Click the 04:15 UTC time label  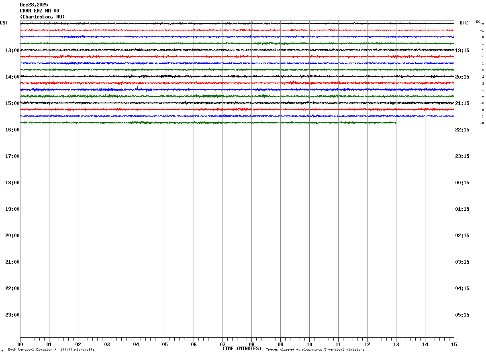point(462,288)
